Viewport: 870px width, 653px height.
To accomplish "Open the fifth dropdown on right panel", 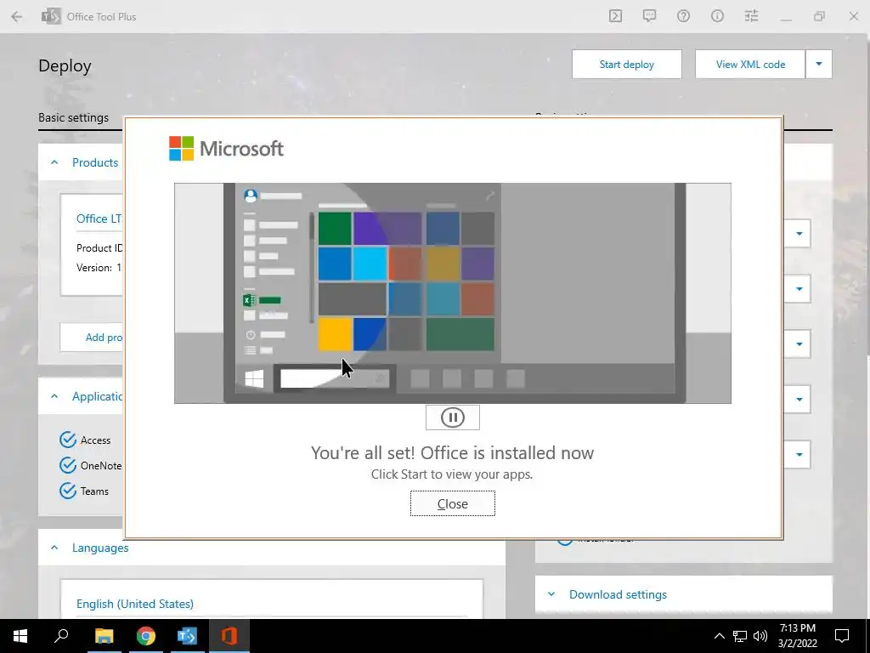I will 799,454.
